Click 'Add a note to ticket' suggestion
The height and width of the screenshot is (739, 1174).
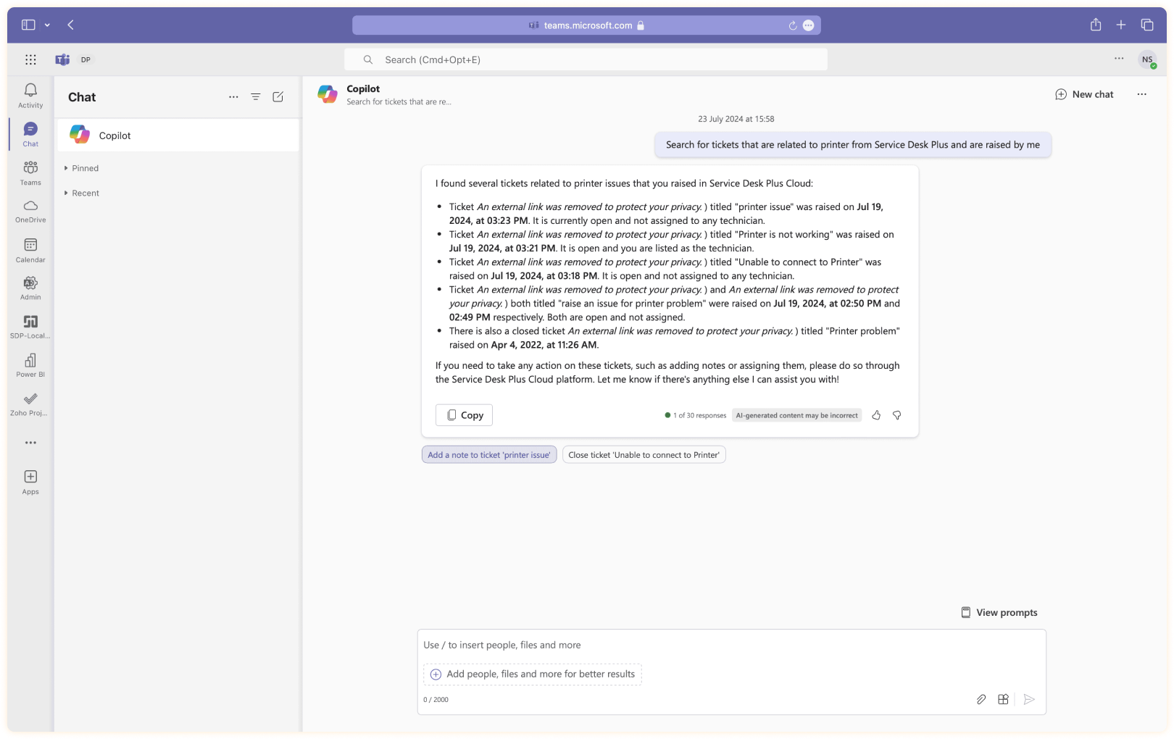pyautogui.click(x=489, y=455)
